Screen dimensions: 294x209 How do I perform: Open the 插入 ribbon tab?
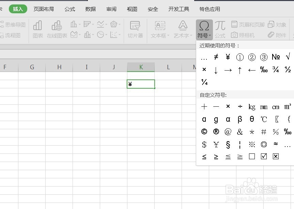(x=18, y=9)
